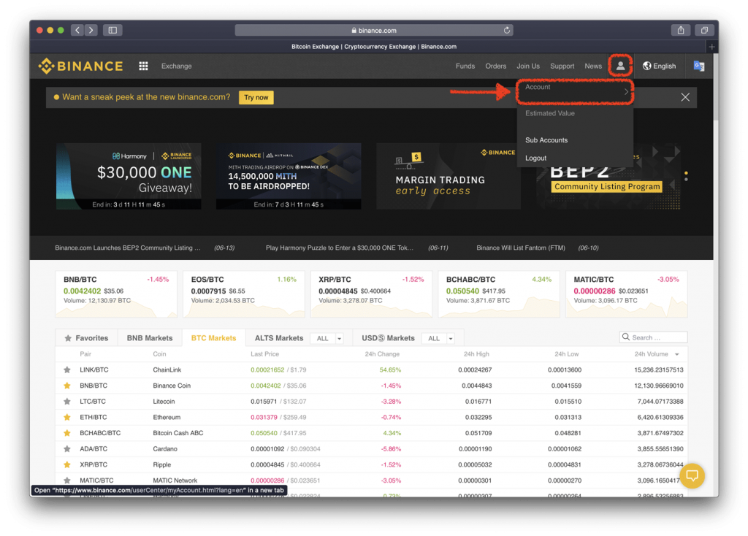The height and width of the screenshot is (536, 748).
Task: Show all tabs overview in Safari
Action: point(704,30)
